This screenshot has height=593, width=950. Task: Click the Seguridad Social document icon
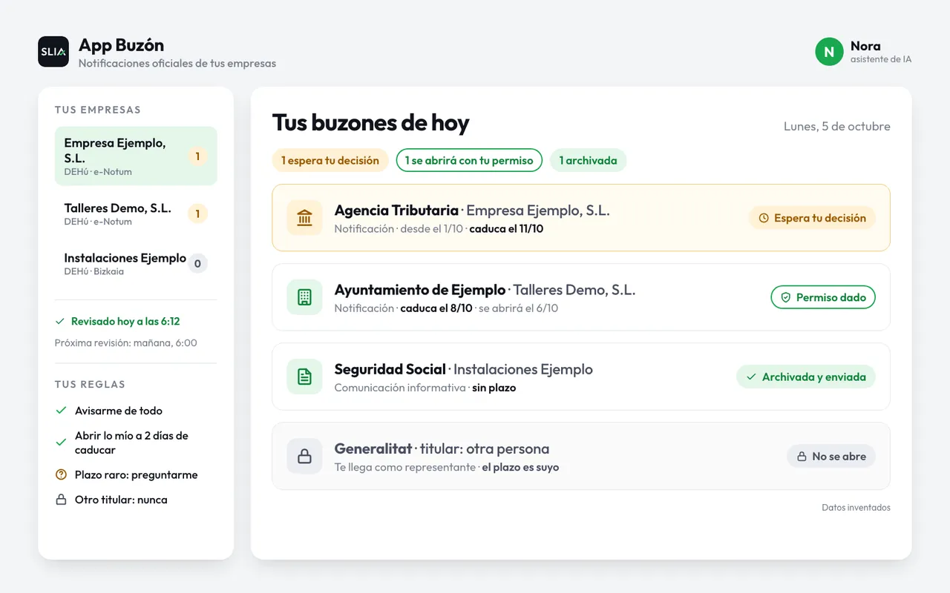click(304, 377)
